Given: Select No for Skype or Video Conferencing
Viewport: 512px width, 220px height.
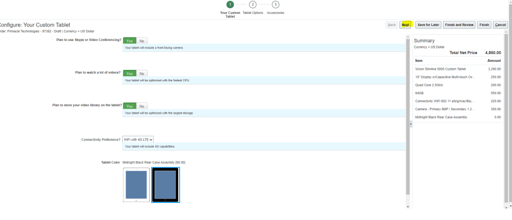Looking at the screenshot, I should pos(142,40).
